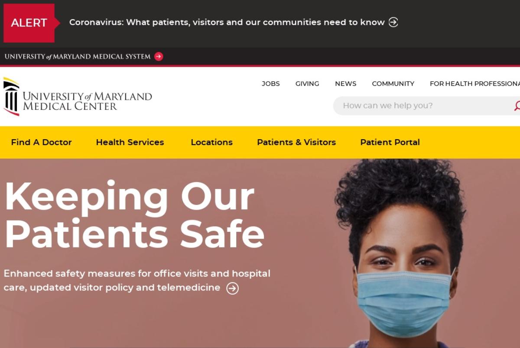The height and width of the screenshot is (348, 520).
Task: Go to the News section
Action: click(345, 84)
